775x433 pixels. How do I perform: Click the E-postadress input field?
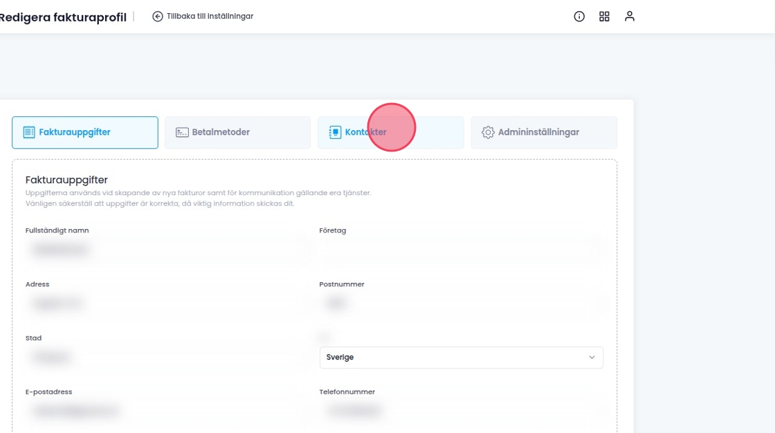[x=166, y=411]
